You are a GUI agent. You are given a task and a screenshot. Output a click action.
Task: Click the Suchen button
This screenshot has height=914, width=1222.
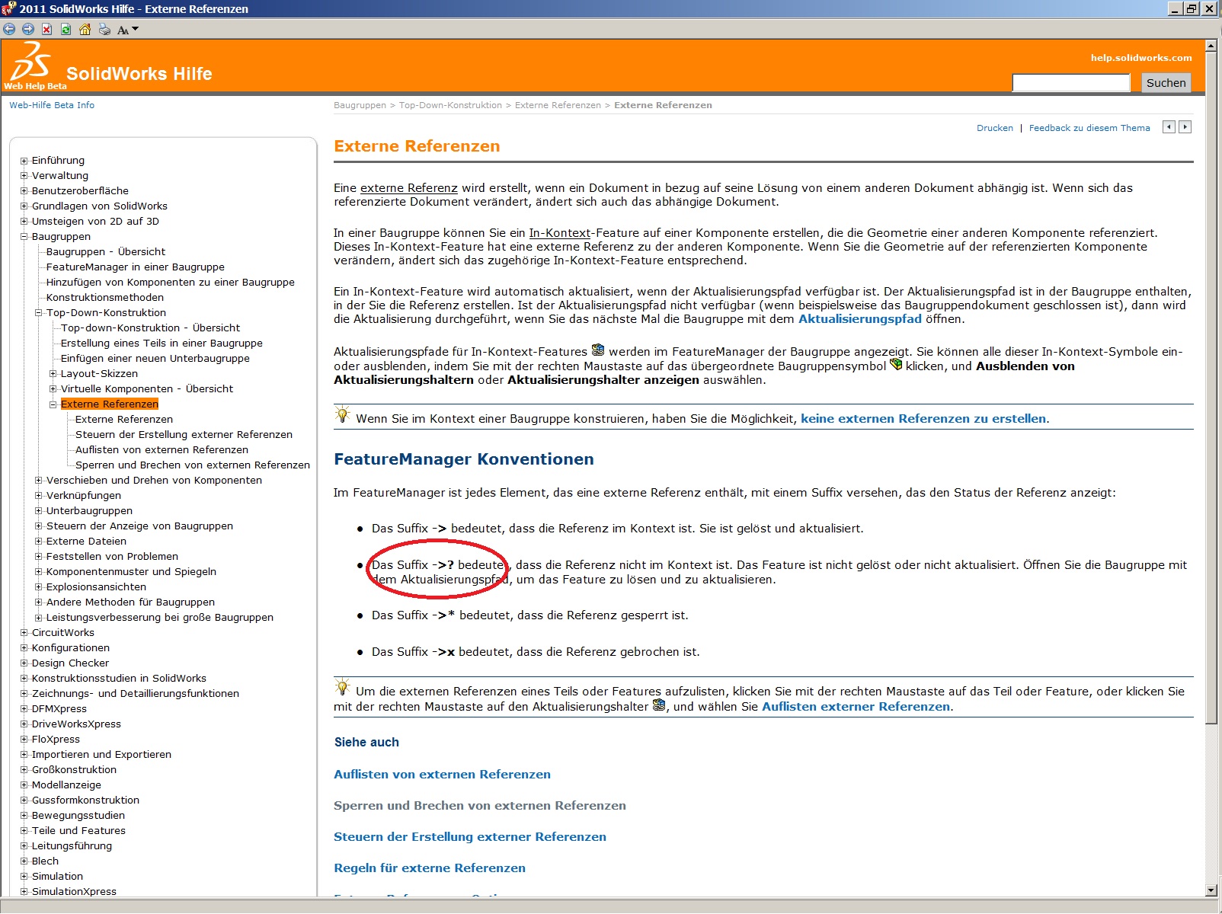coord(1166,83)
